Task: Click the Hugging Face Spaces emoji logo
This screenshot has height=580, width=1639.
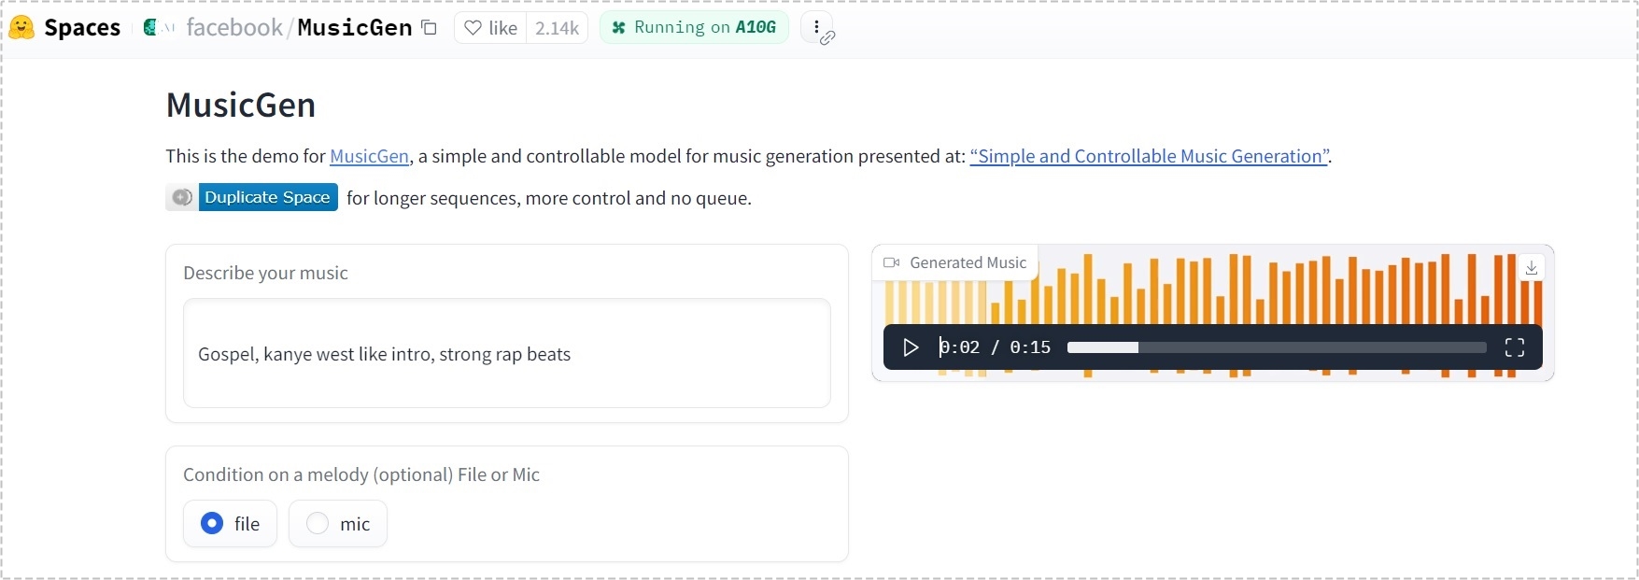Action: coord(21,28)
